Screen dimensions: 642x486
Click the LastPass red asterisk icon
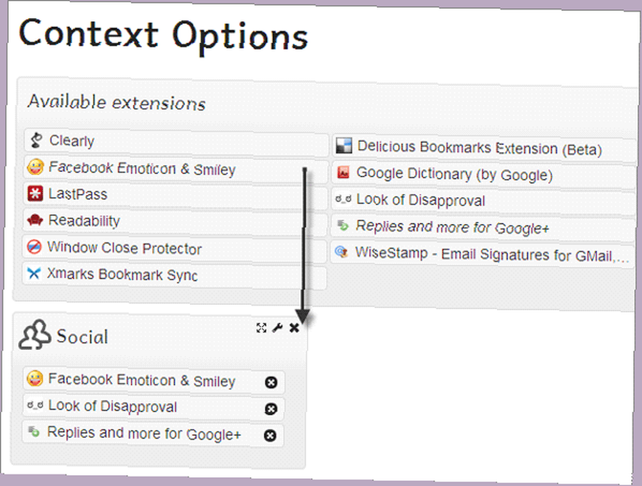[x=35, y=194]
